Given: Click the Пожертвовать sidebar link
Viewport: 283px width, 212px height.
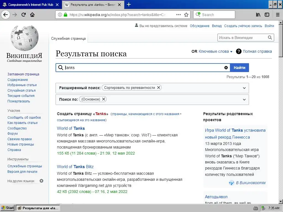Looking at the screenshot, I should (19, 101).
